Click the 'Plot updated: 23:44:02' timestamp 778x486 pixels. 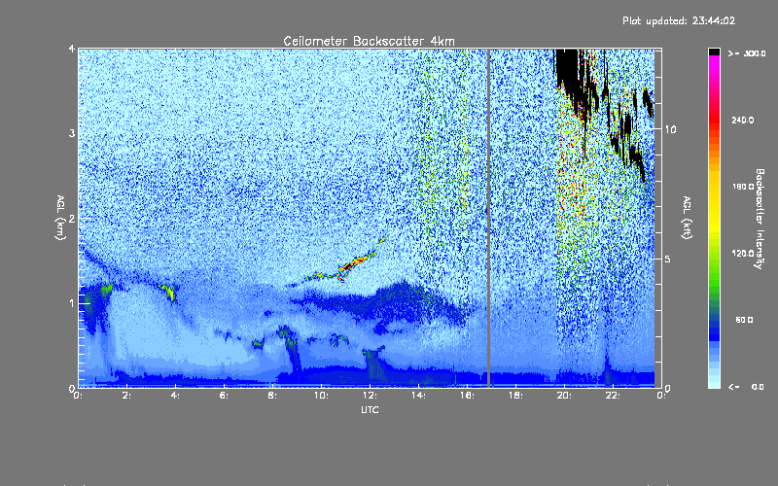coord(679,20)
